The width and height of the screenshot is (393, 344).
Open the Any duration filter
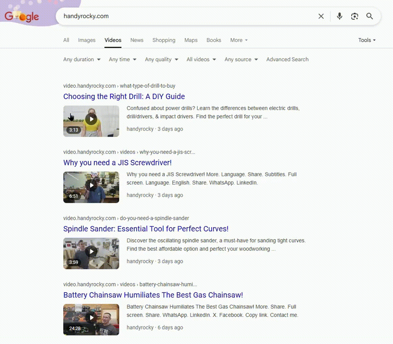click(82, 60)
